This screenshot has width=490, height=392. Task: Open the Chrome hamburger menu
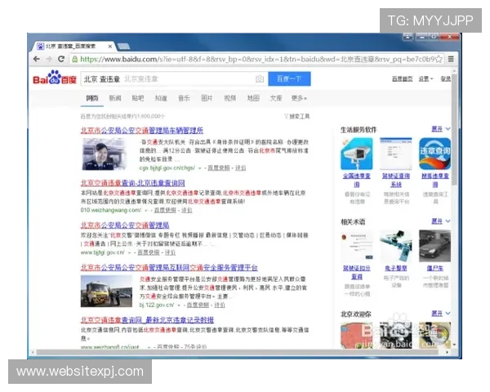click(451, 59)
